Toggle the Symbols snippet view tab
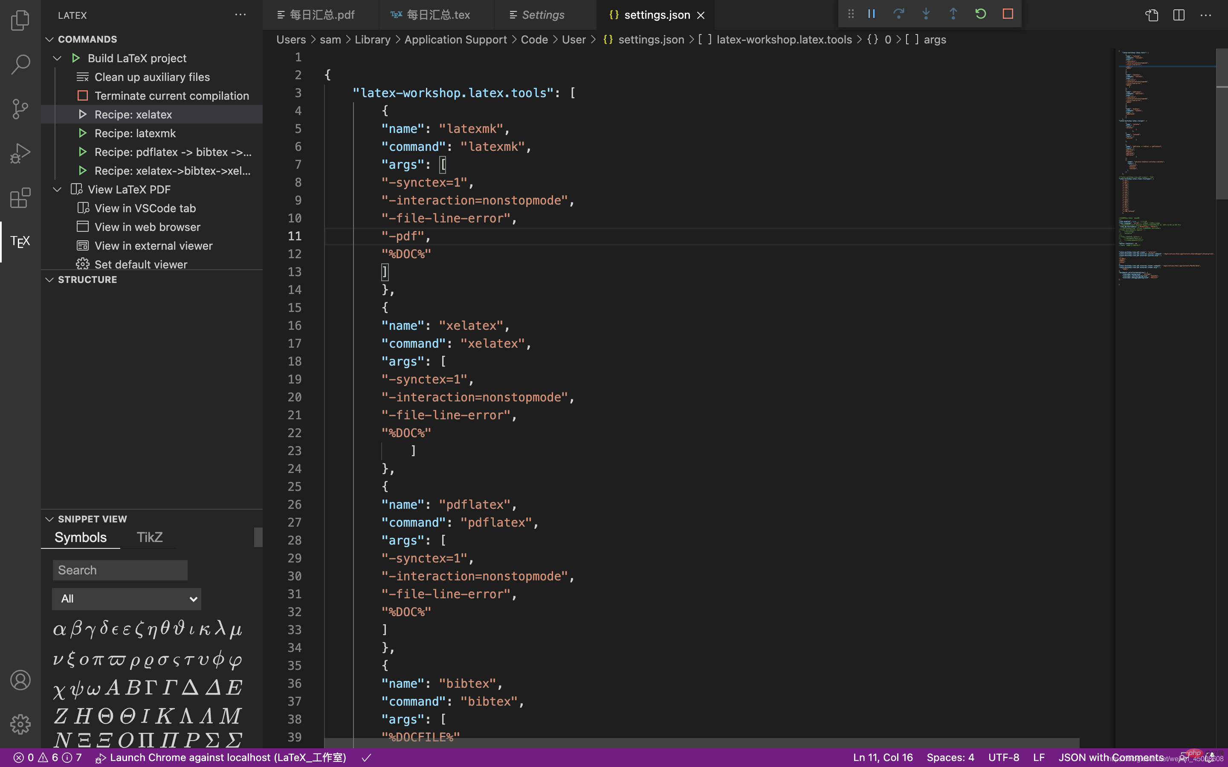The image size is (1228, 767). coord(81,537)
